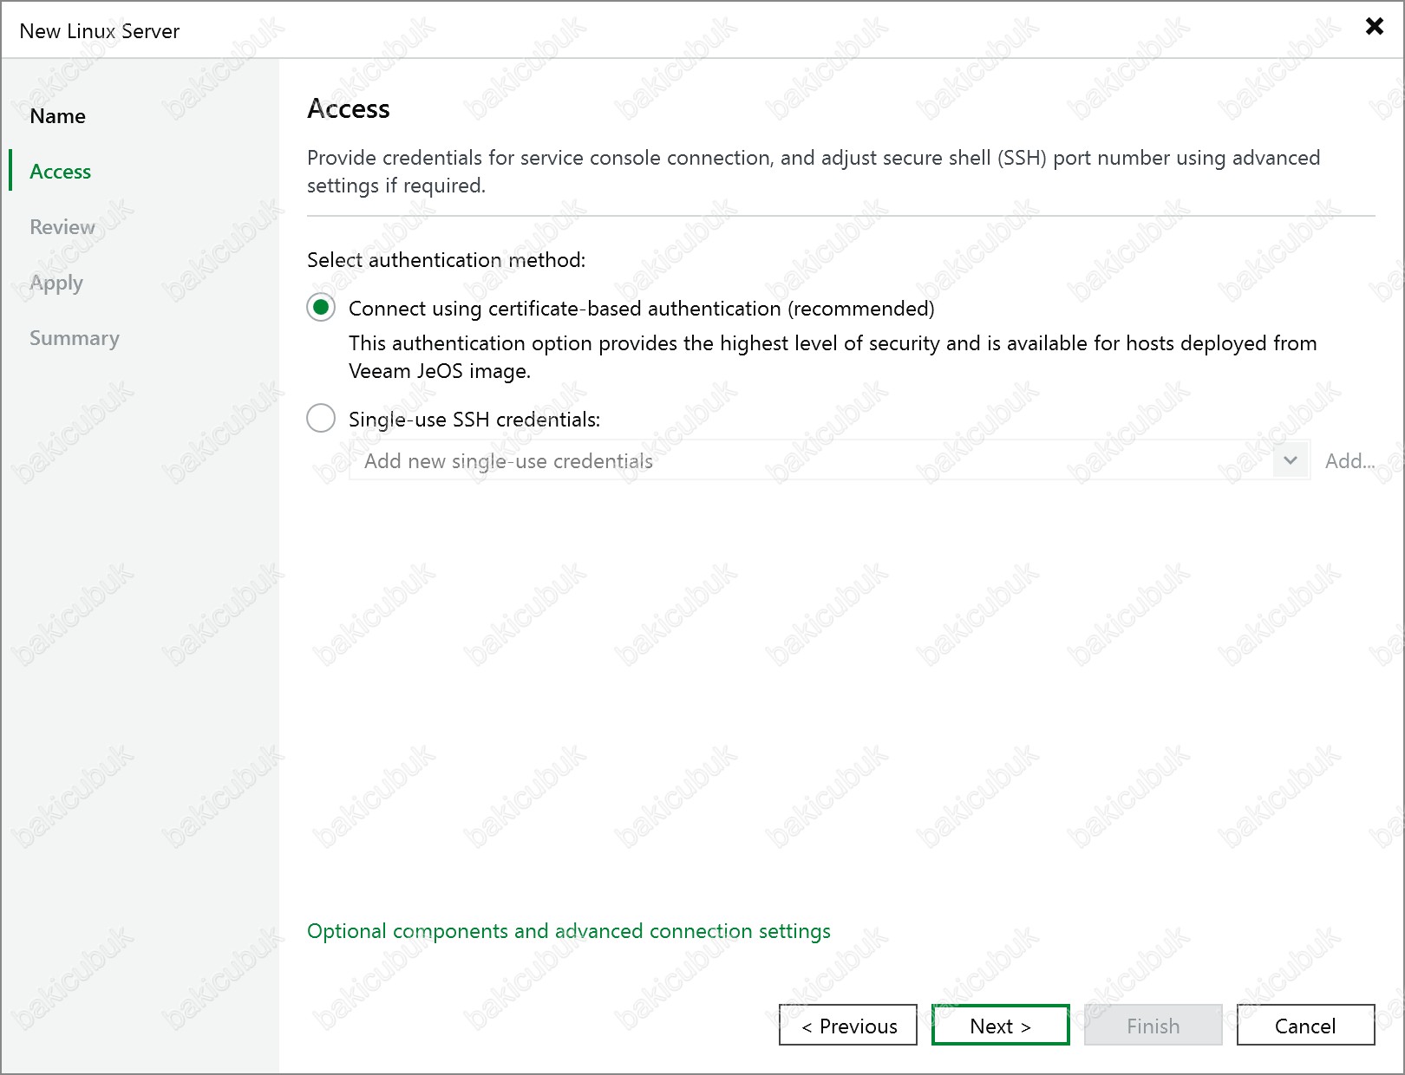Go to the Name step in sidebar
The height and width of the screenshot is (1075, 1405).
tap(57, 116)
